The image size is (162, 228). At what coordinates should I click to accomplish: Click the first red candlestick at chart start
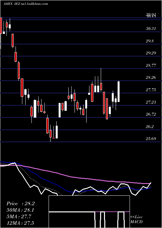[1, 26]
